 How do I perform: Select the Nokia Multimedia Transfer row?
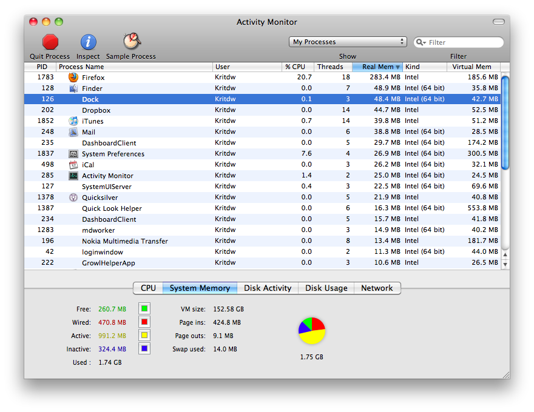(x=262, y=241)
